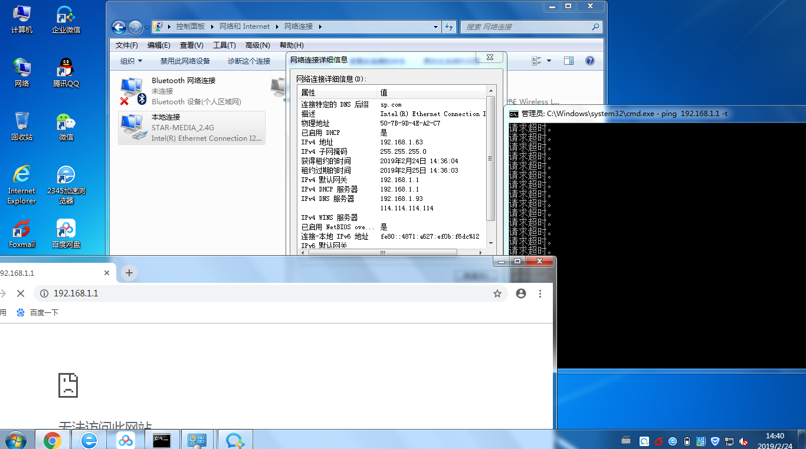Viewport: 806px width, 449px height.
Task: Launch 微信 from the desktop
Action: pos(66,127)
